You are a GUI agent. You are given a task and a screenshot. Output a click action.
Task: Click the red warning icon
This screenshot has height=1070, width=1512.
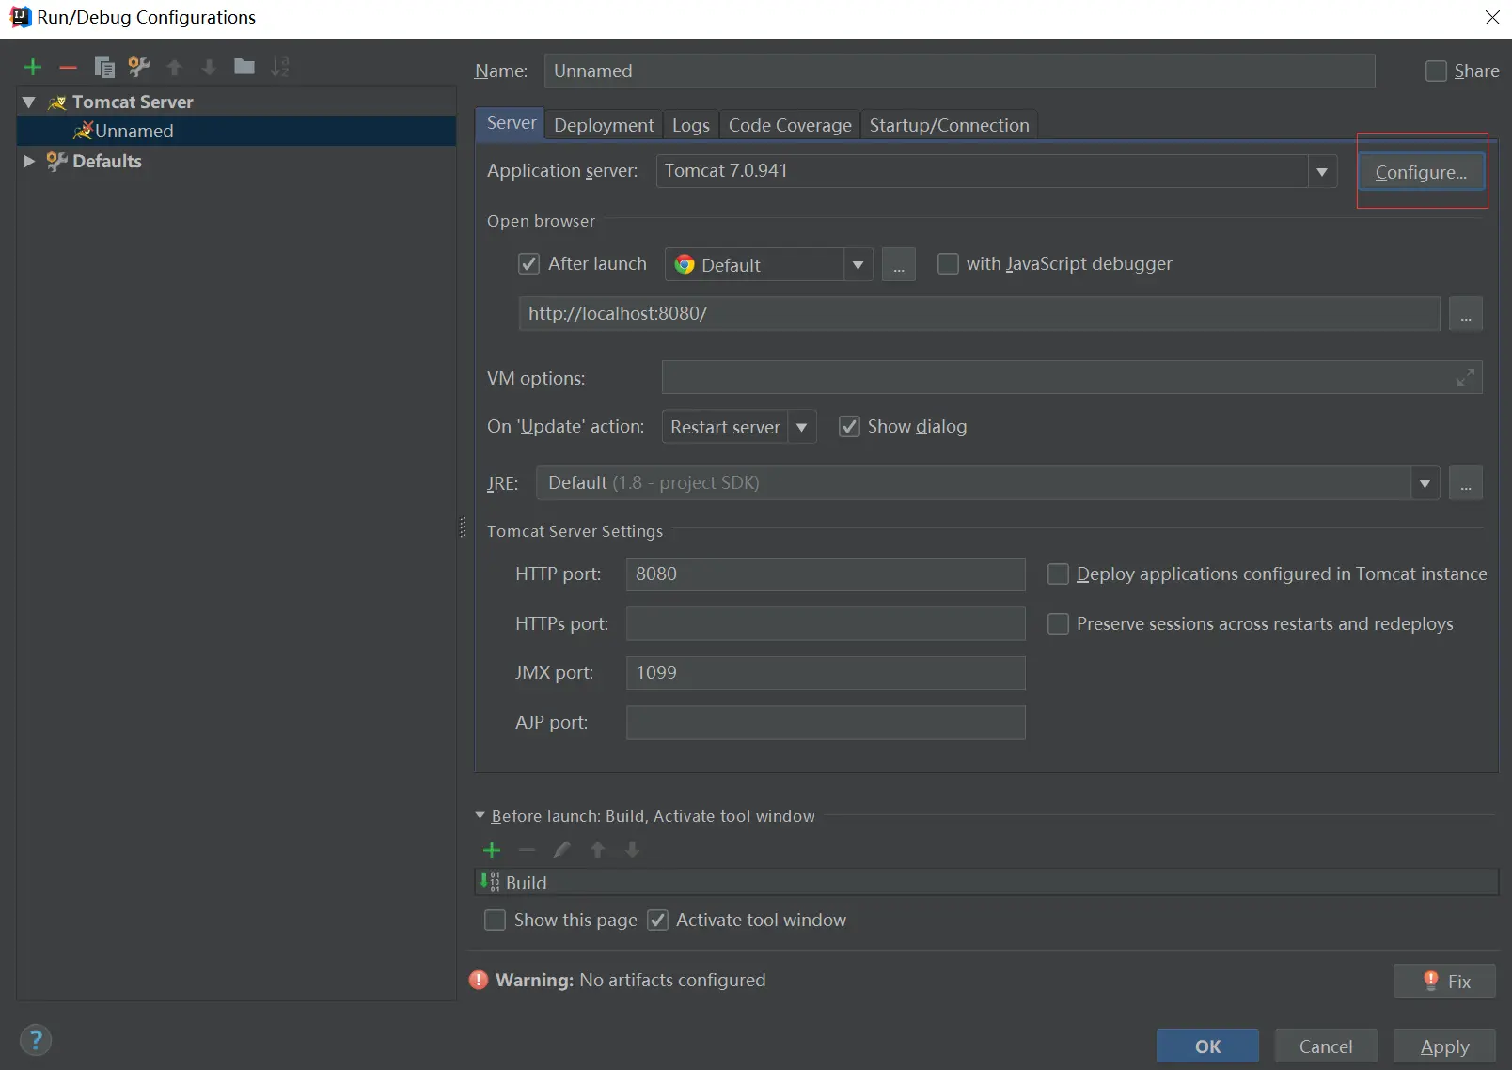click(479, 980)
